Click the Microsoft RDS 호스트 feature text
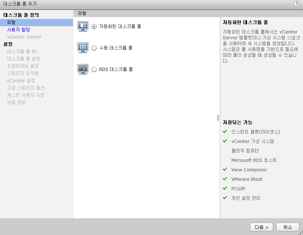This screenshot has height=235, width=303. pyautogui.click(x=254, y=160)
